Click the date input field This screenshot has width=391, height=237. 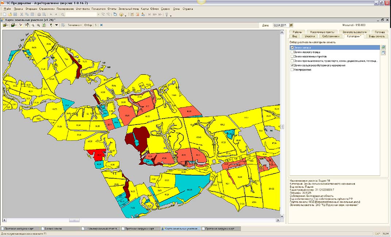click(x=280, y=25)
